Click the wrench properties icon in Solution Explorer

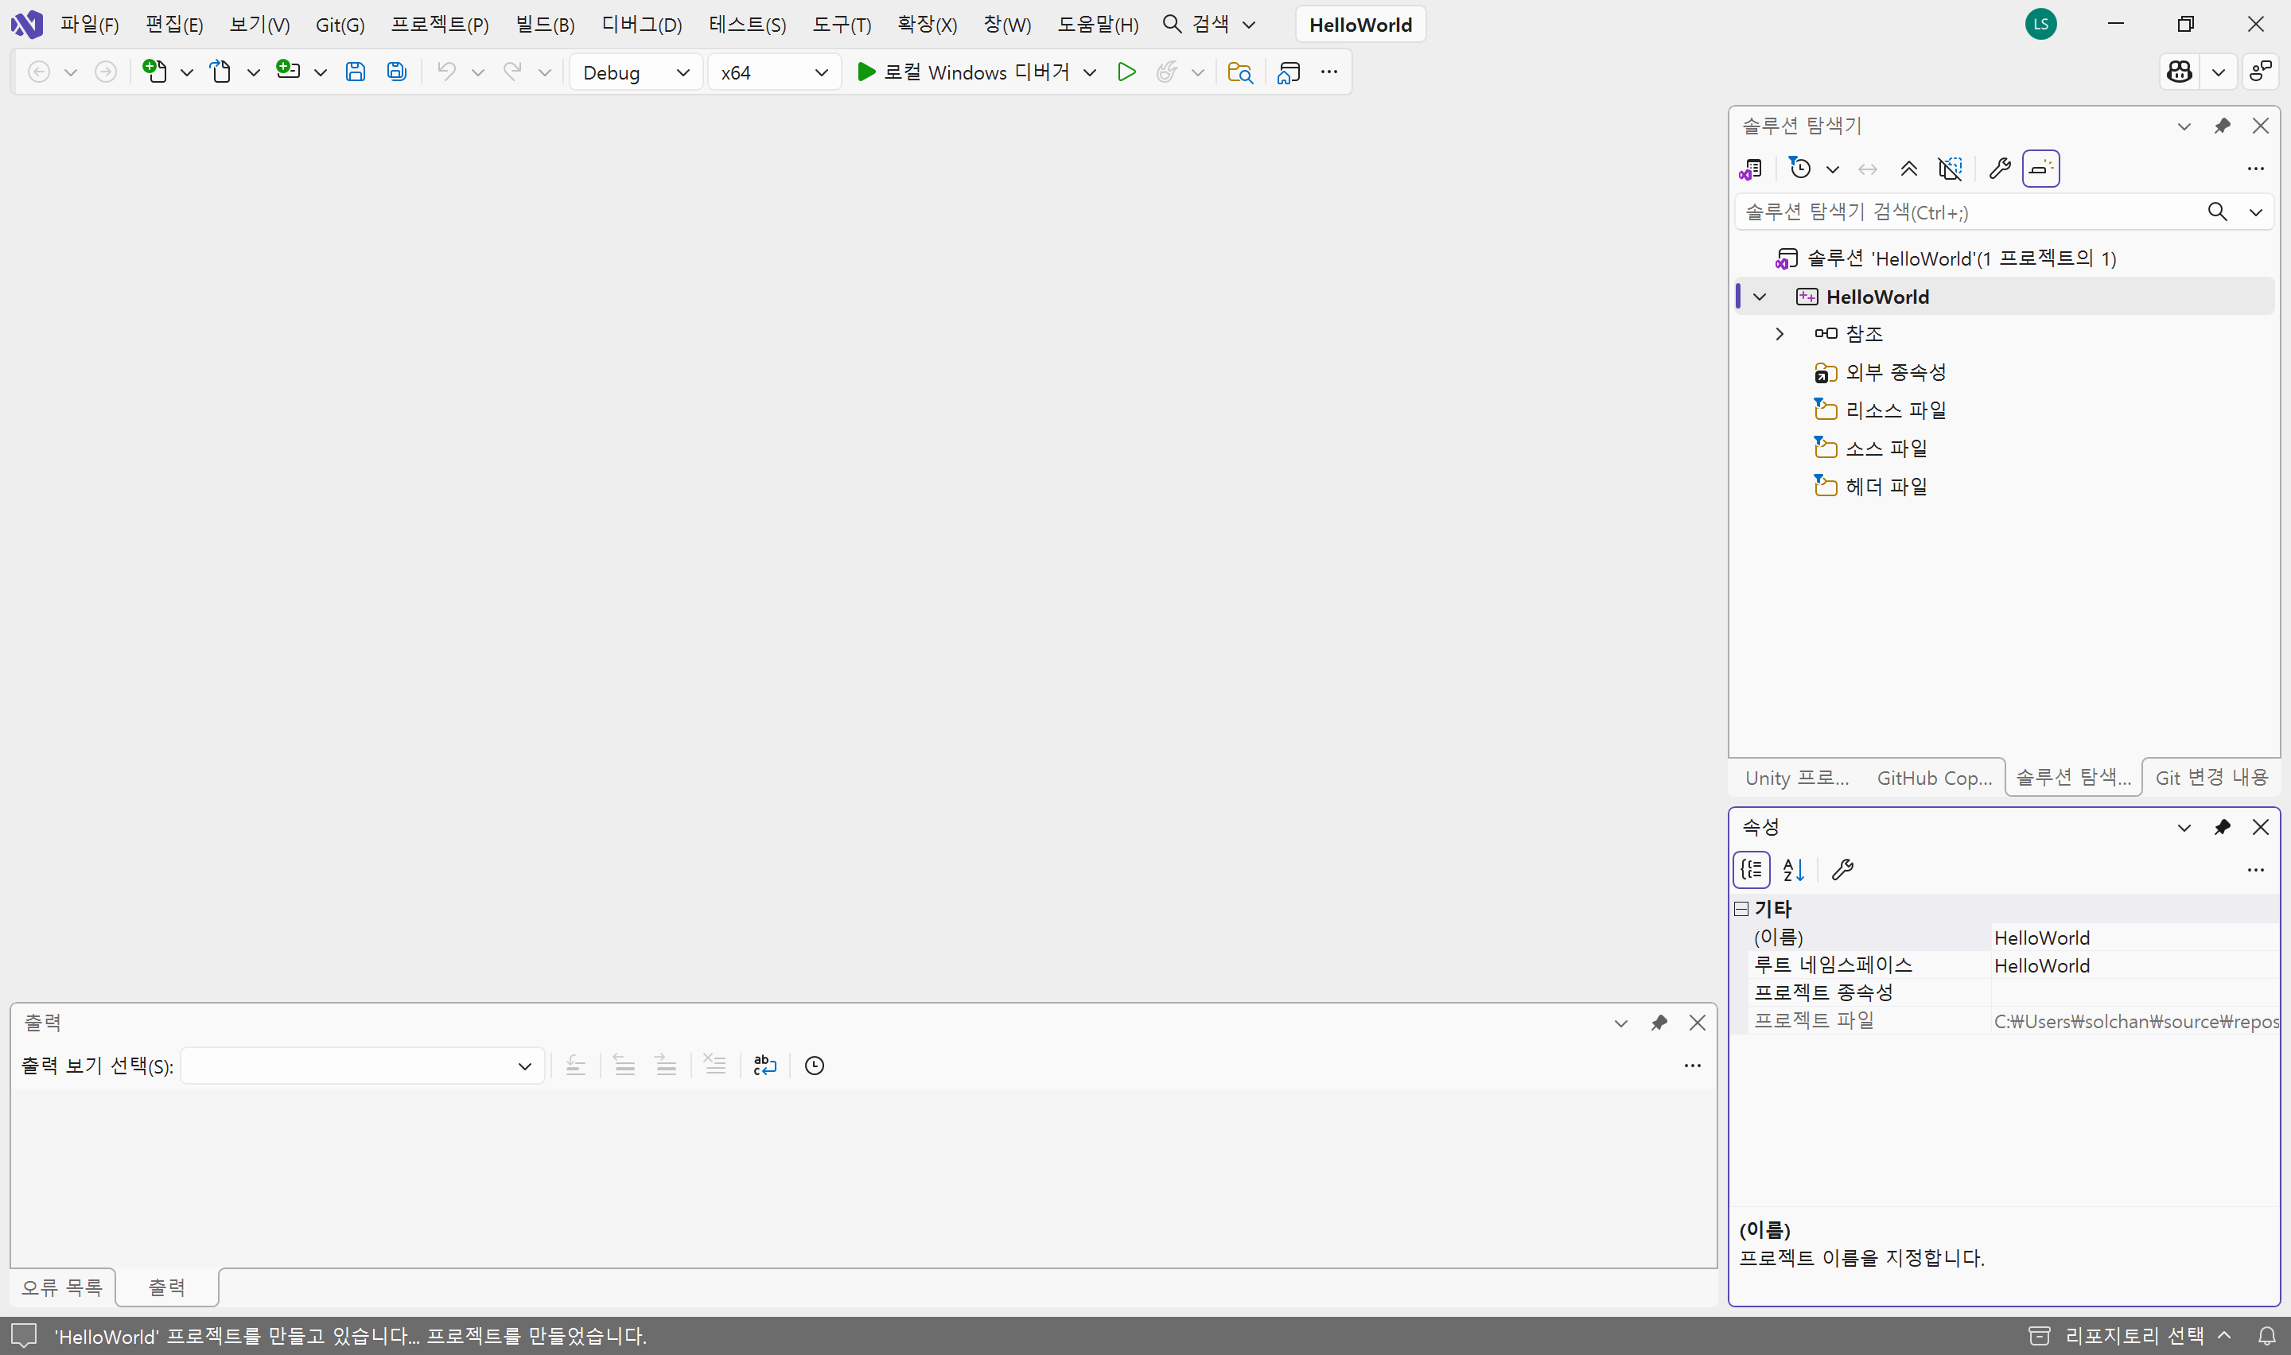(x=1999, y=169)
